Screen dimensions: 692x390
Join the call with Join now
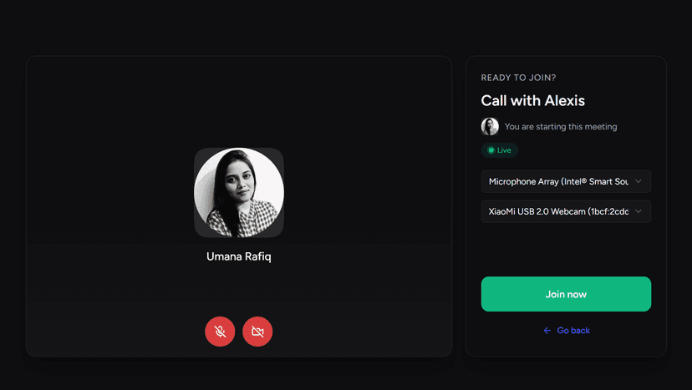coord(566,294)
